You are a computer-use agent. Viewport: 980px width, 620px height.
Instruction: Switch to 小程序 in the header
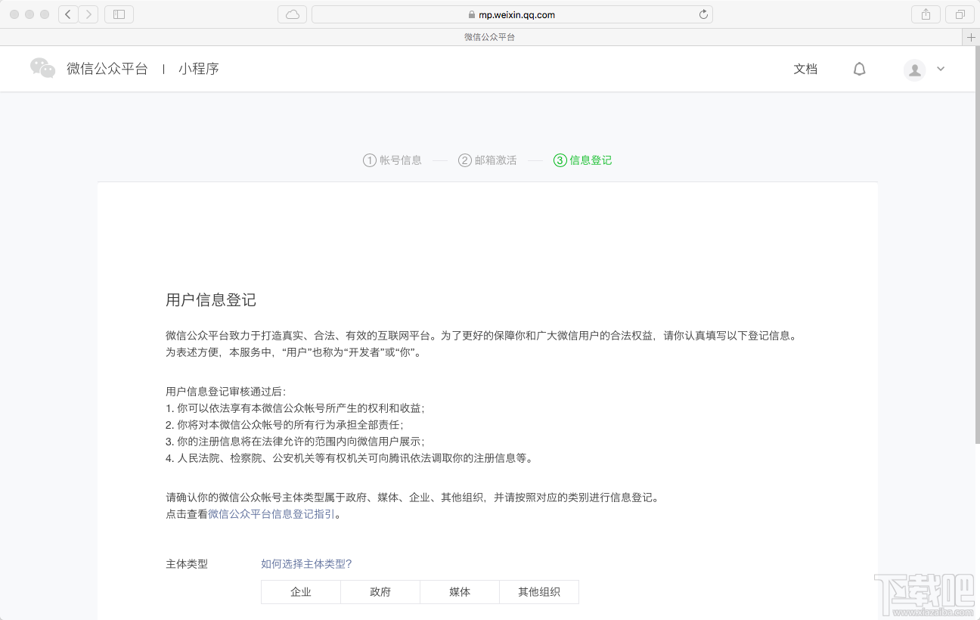click(x=199, y=69)
